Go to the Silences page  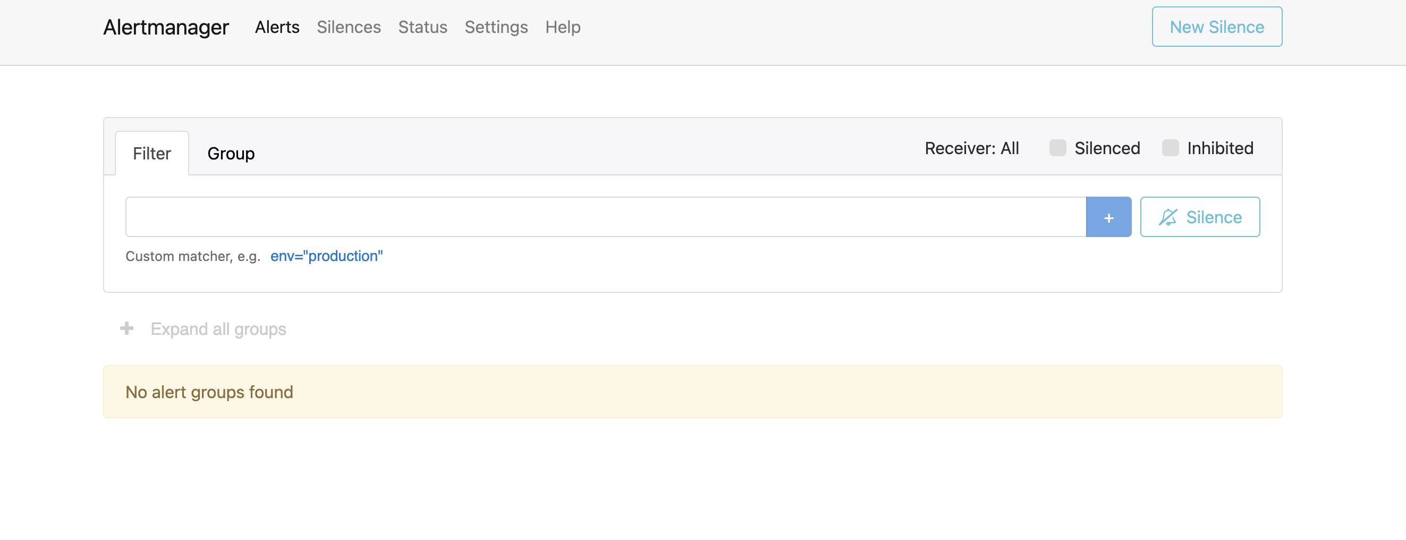point(349,27)
